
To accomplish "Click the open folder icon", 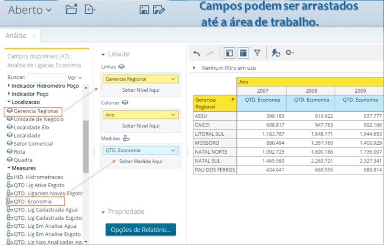I will [71, 9].
